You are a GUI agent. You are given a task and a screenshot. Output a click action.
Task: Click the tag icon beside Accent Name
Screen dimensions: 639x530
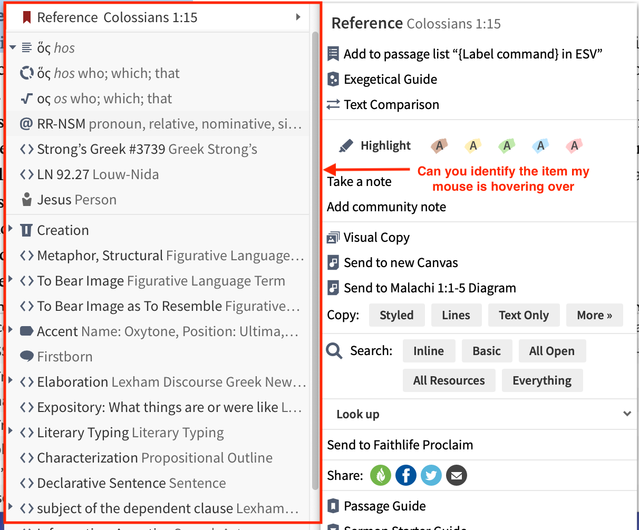(26, 331)
